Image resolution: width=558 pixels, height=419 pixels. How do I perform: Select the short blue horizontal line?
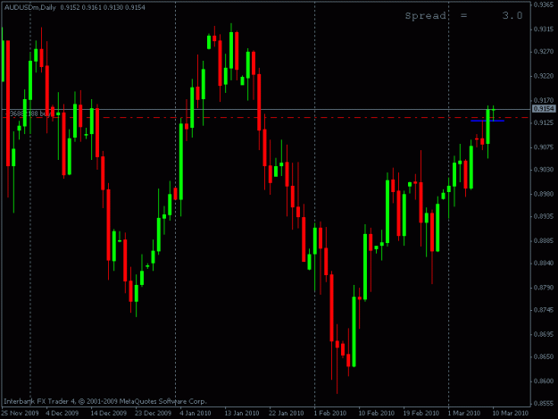[x=487, y=121]
